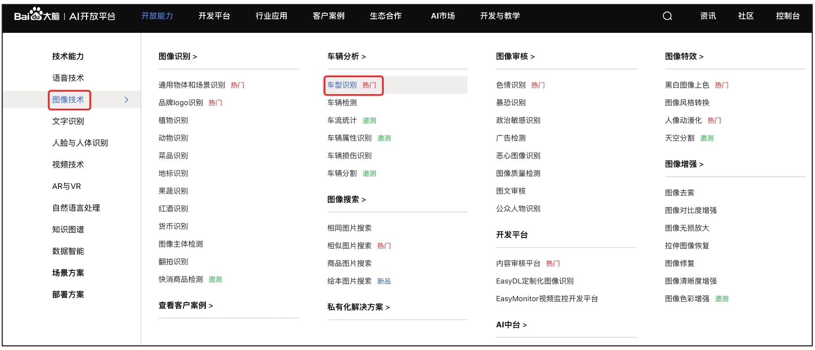Open the 行业应用 nav menu
The width and height of the screenshot is (815, 350).
(x=271, y=16)
